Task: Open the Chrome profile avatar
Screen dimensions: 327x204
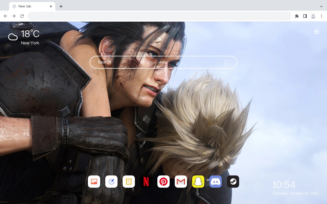Action: coord(313,16)
